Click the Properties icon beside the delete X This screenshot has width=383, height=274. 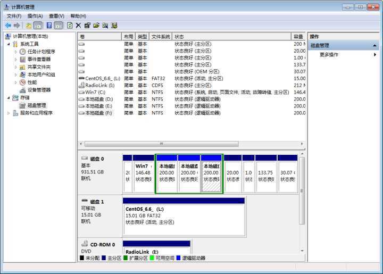point(87,25)
